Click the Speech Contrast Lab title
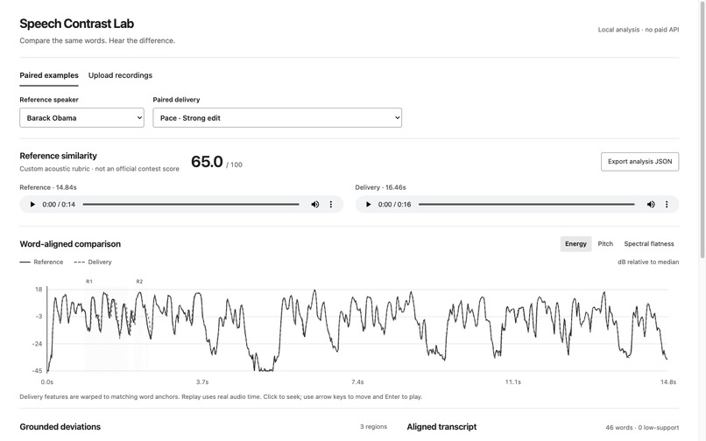The height and width of the screenshot is (441, 706). pos(76,24)
